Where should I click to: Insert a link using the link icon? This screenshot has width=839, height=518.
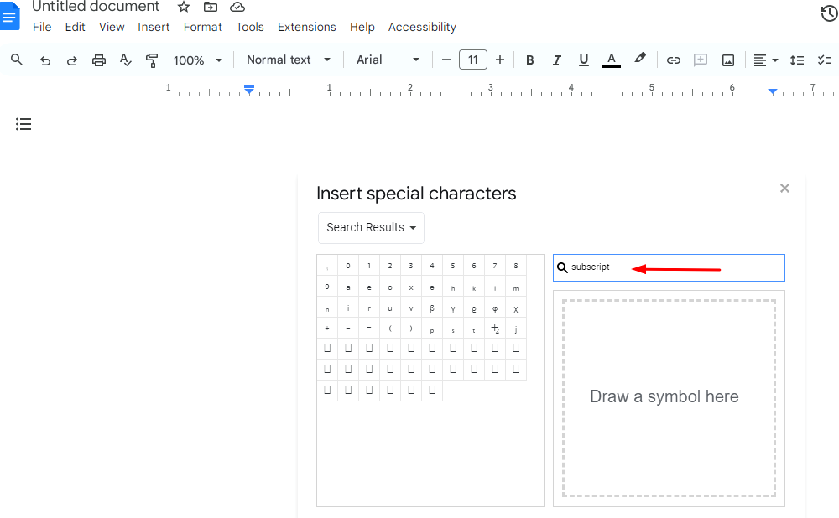click(x=673, y=60)
